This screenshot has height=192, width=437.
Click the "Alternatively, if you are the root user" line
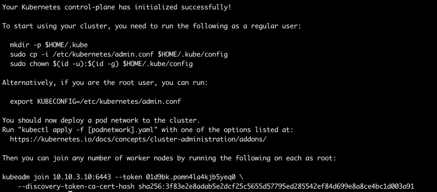click(x=105, y=83)
